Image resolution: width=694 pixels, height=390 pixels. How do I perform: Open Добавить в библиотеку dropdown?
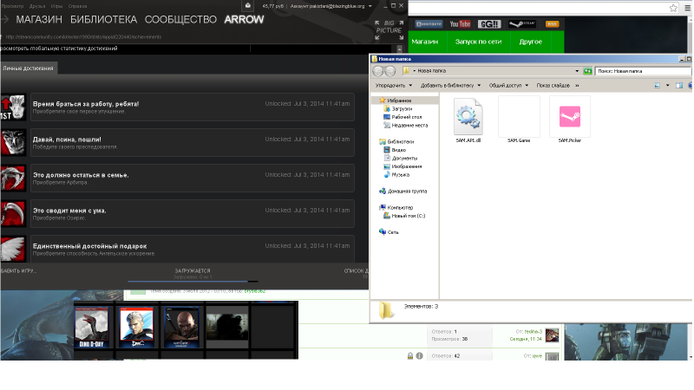point(450,85)
